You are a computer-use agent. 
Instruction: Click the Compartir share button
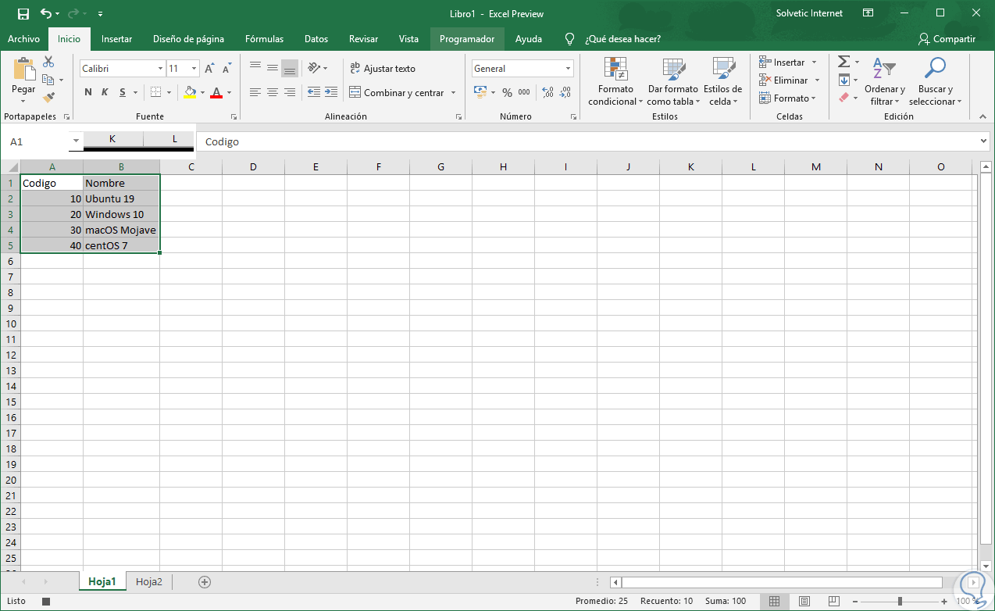tap(947, 39)
